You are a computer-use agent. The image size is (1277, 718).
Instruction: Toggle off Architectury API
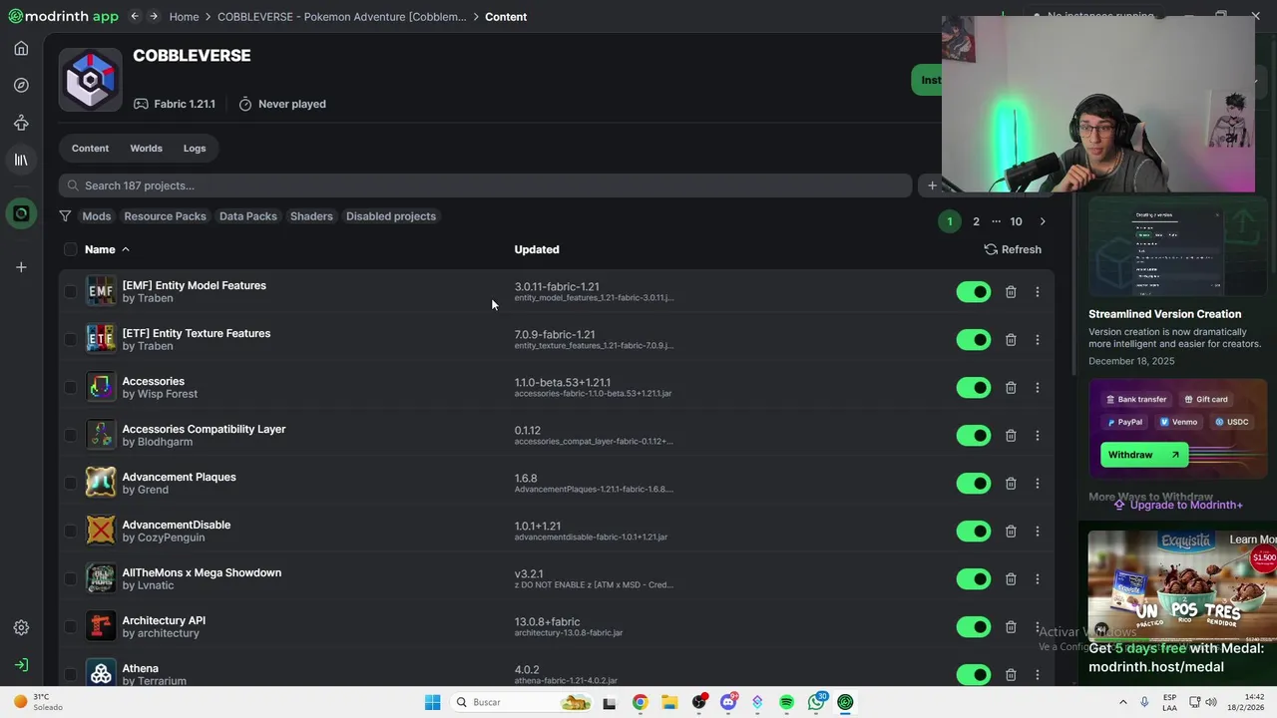(974, 626)
